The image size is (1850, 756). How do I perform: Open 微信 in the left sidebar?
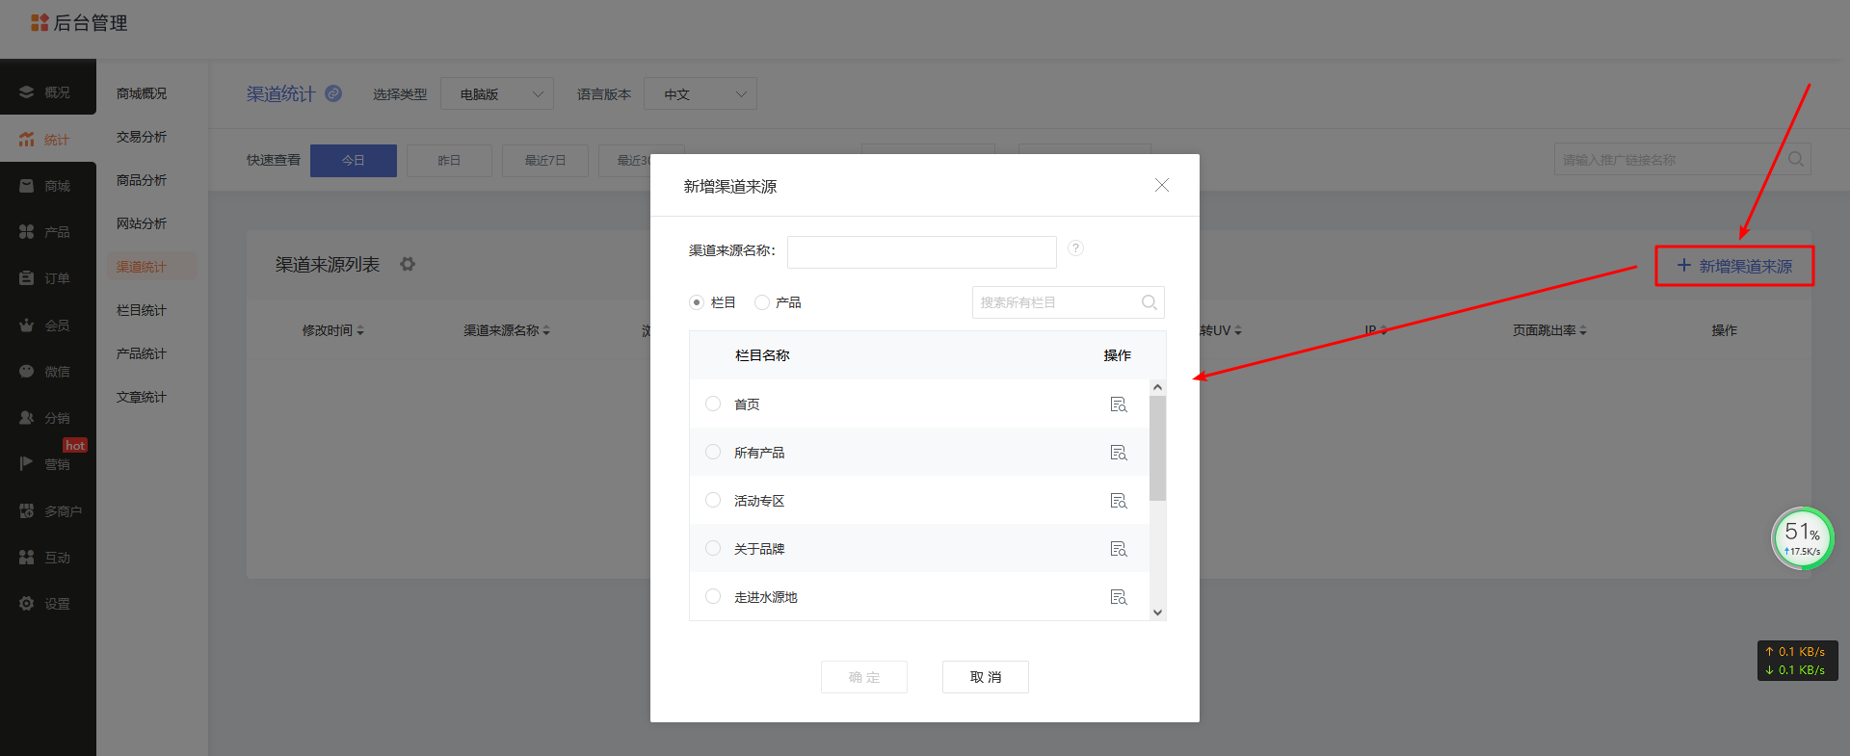(48, 372)
